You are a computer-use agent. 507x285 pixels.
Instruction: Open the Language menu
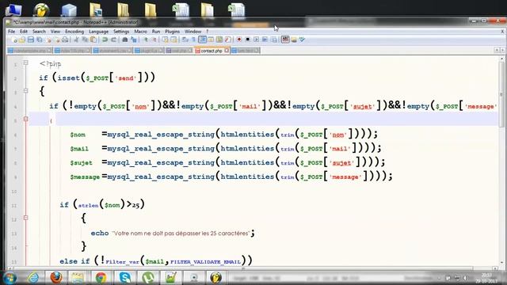click(98, 32)
